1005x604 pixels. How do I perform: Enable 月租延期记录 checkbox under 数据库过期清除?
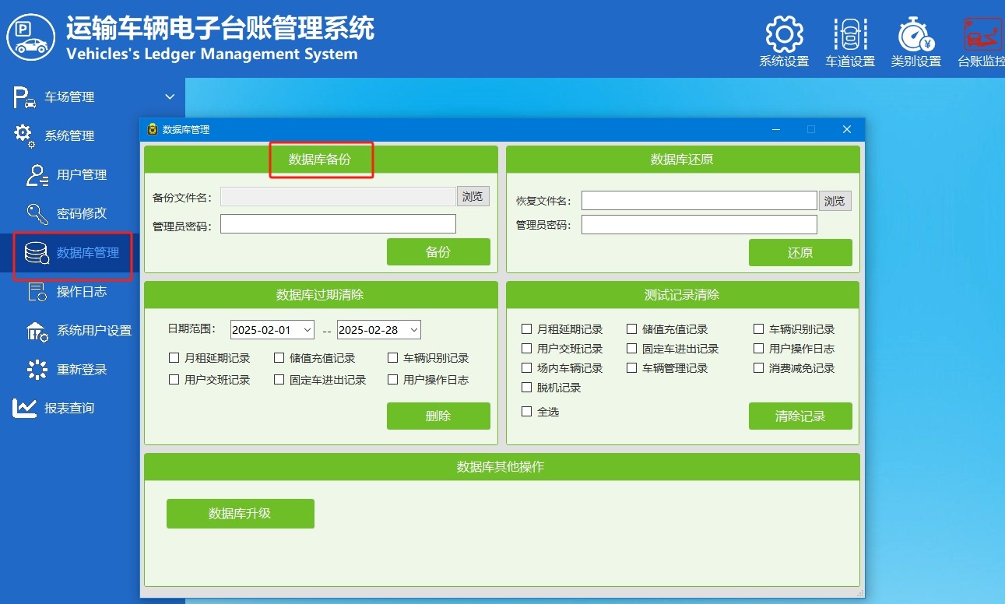click(x=174, y=359)
